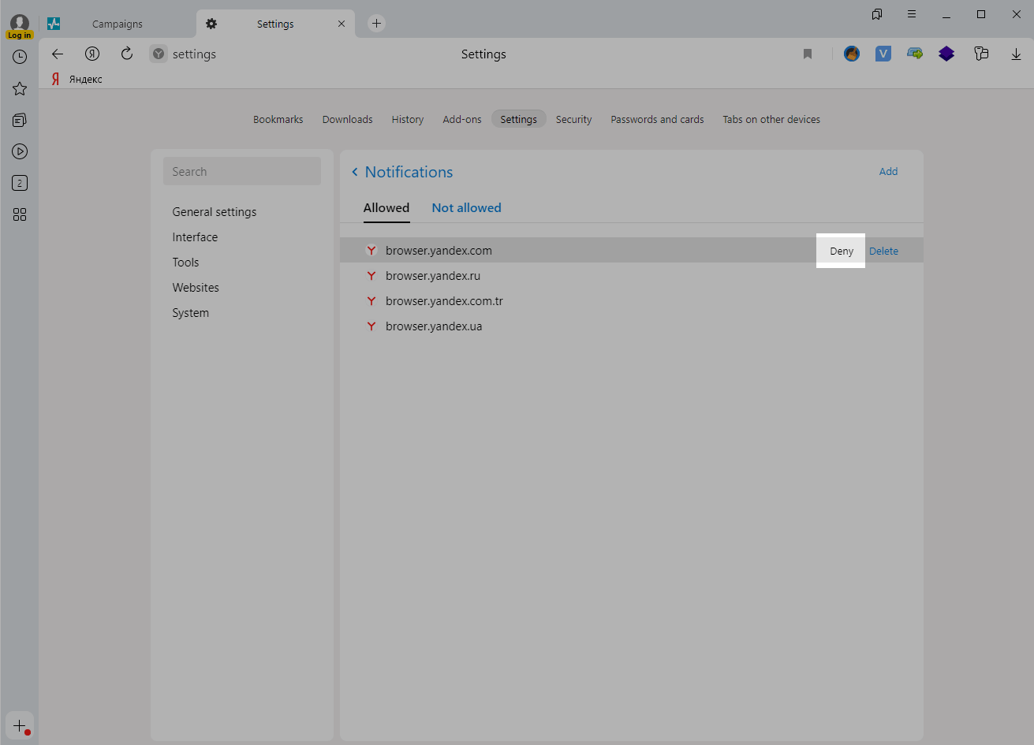Open the downloads arrow icon

(1016, 54)
